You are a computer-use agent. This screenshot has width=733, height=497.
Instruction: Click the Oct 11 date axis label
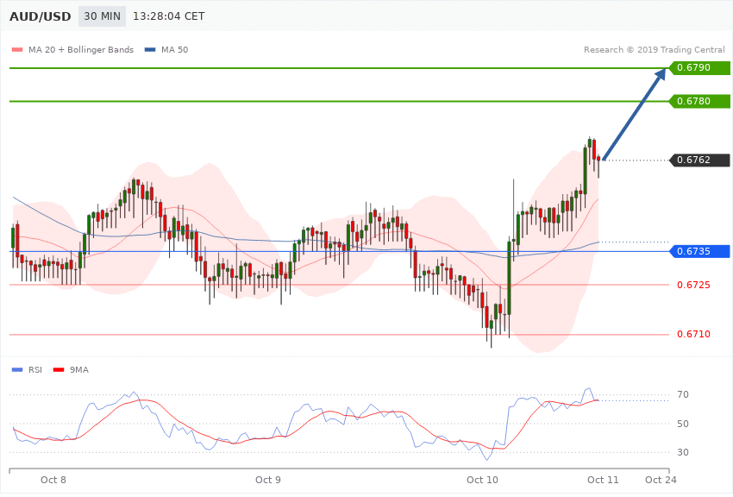603,480
